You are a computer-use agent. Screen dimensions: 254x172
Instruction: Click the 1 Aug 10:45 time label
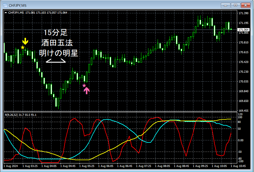[238, 166]
